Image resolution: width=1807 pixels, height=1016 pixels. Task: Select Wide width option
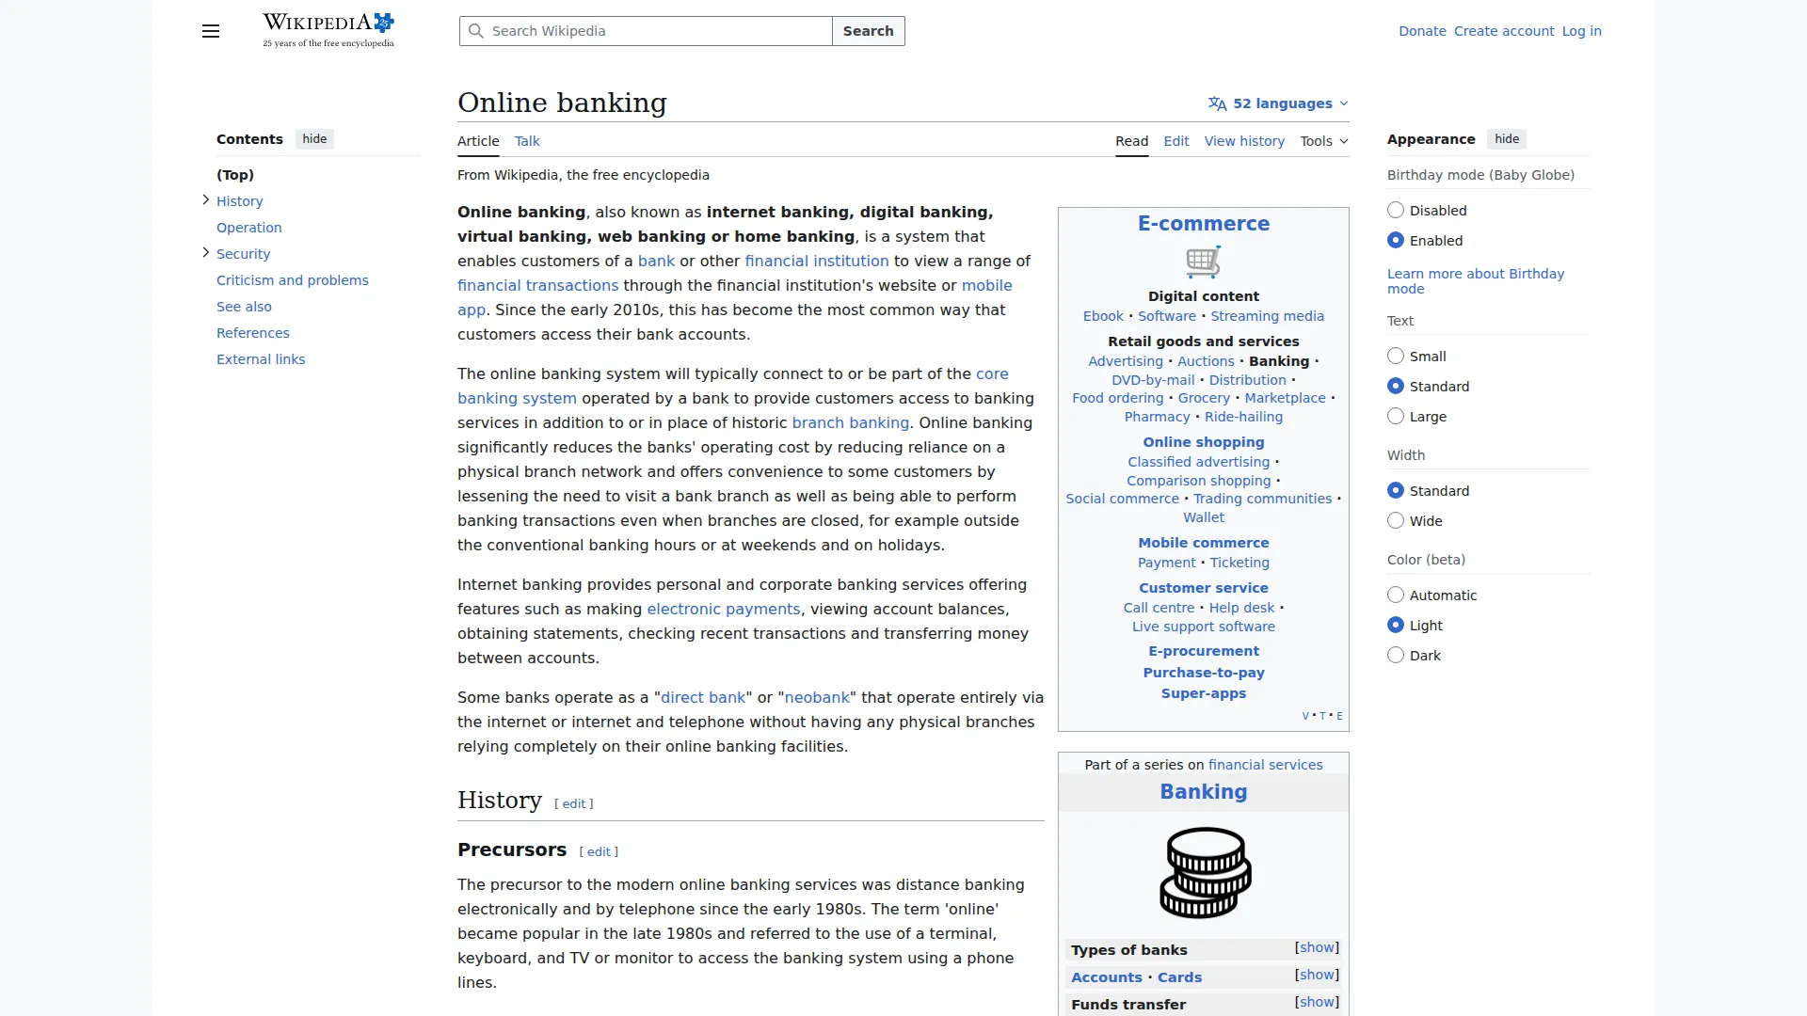click(x=1396, y=521)
